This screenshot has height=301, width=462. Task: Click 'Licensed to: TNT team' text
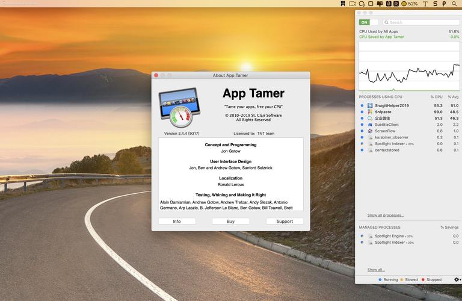click(254, 134)
